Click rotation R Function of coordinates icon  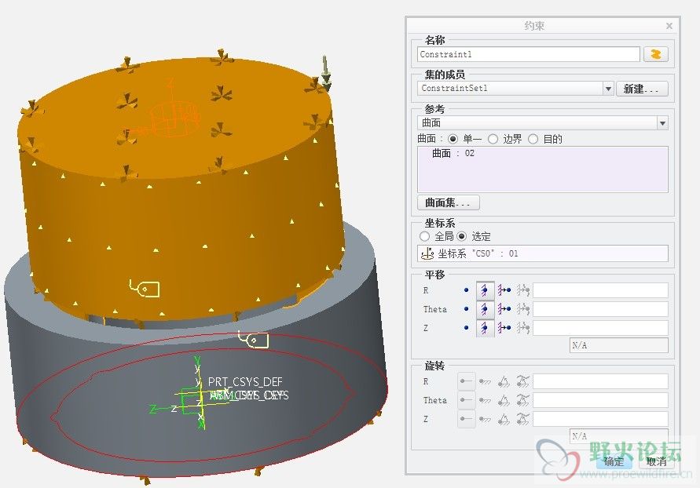pos(522,381)
